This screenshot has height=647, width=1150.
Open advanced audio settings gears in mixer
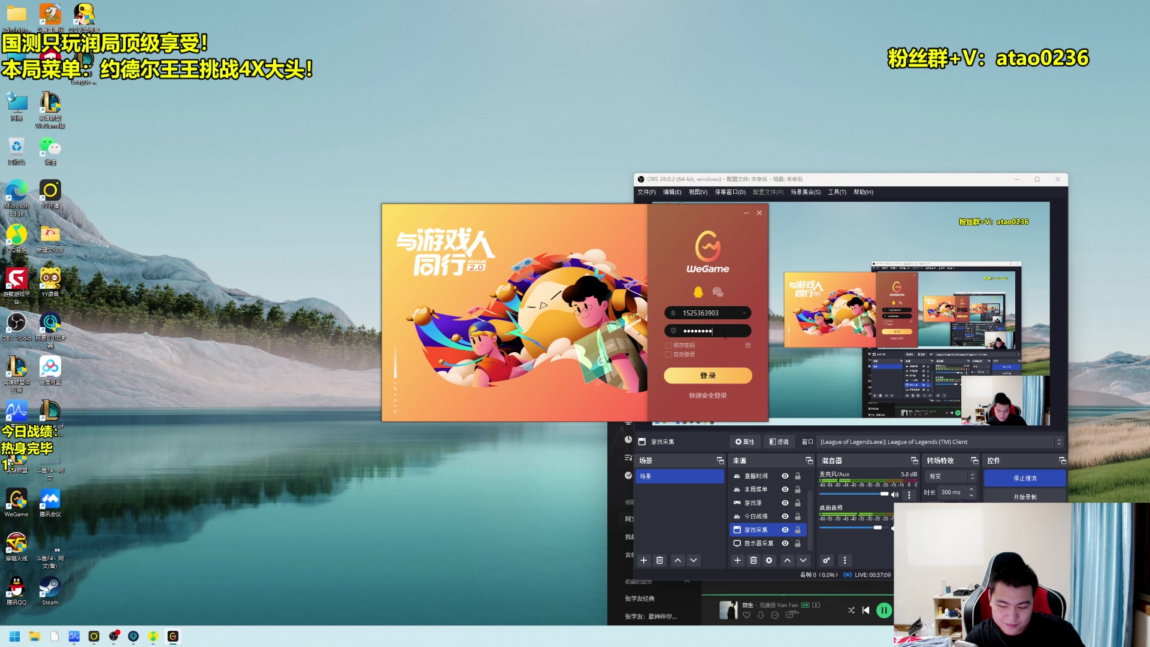pos(827,561)
